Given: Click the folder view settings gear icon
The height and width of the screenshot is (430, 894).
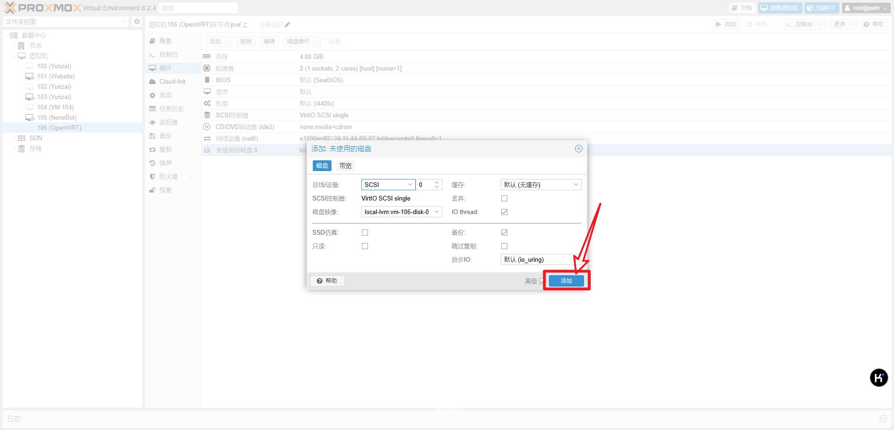Looking at the screenshot, I should (137, 21).
